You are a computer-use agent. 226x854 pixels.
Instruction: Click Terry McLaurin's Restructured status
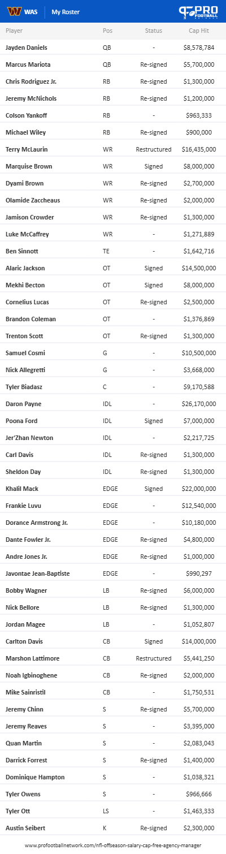click(154, 149)
